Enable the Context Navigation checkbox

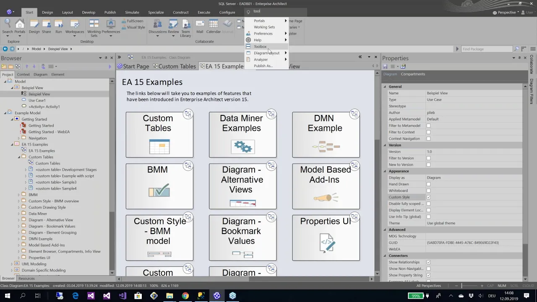point(428,139)
